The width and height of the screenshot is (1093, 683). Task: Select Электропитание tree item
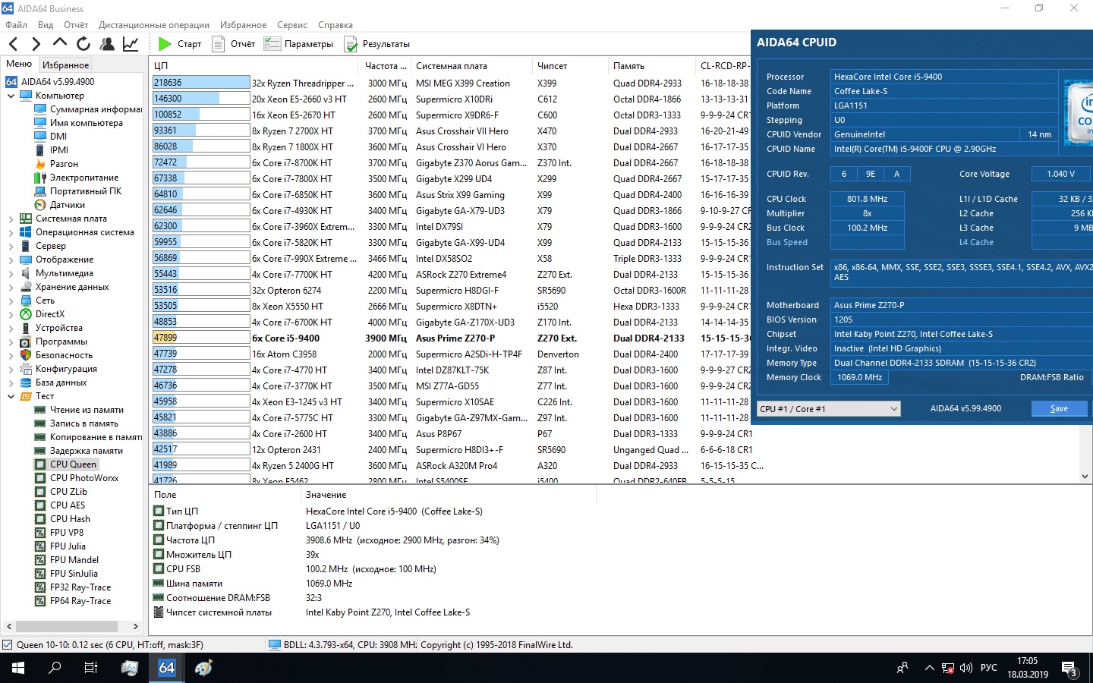click(77, 178)
